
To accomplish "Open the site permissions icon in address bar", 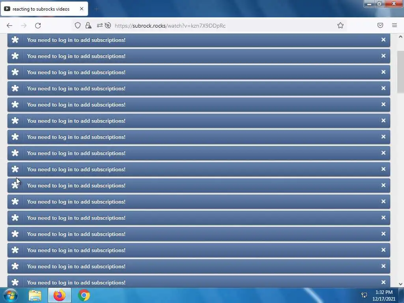I will click(x=99, y=25).
